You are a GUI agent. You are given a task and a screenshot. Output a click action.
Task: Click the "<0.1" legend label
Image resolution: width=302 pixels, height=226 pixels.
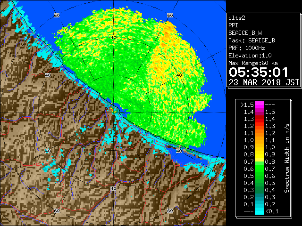(272, 211)
